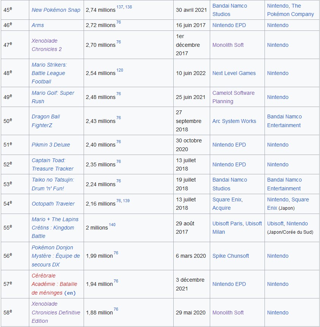Open Mario Strikers: Battle League Football link
320x327 pixels.
point(49,73)
